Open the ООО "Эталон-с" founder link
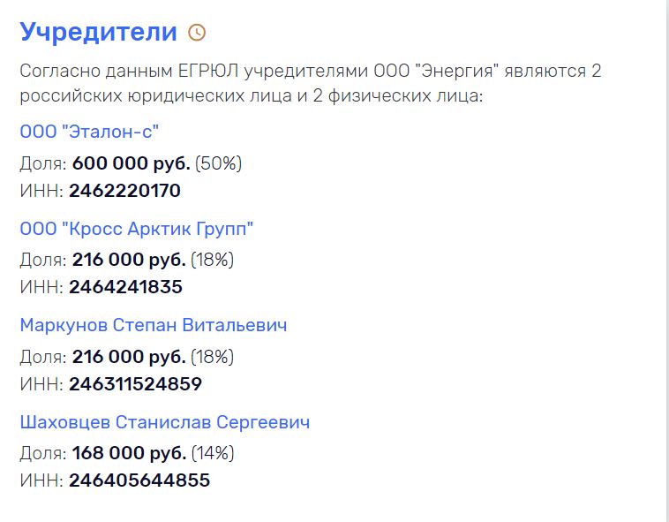 [x=89, y=132]
